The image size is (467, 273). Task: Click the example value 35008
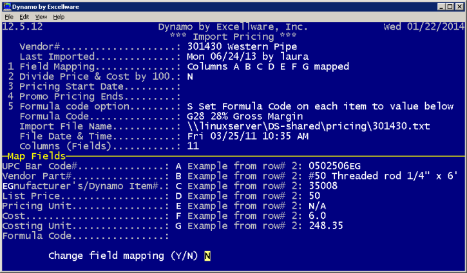323,186
